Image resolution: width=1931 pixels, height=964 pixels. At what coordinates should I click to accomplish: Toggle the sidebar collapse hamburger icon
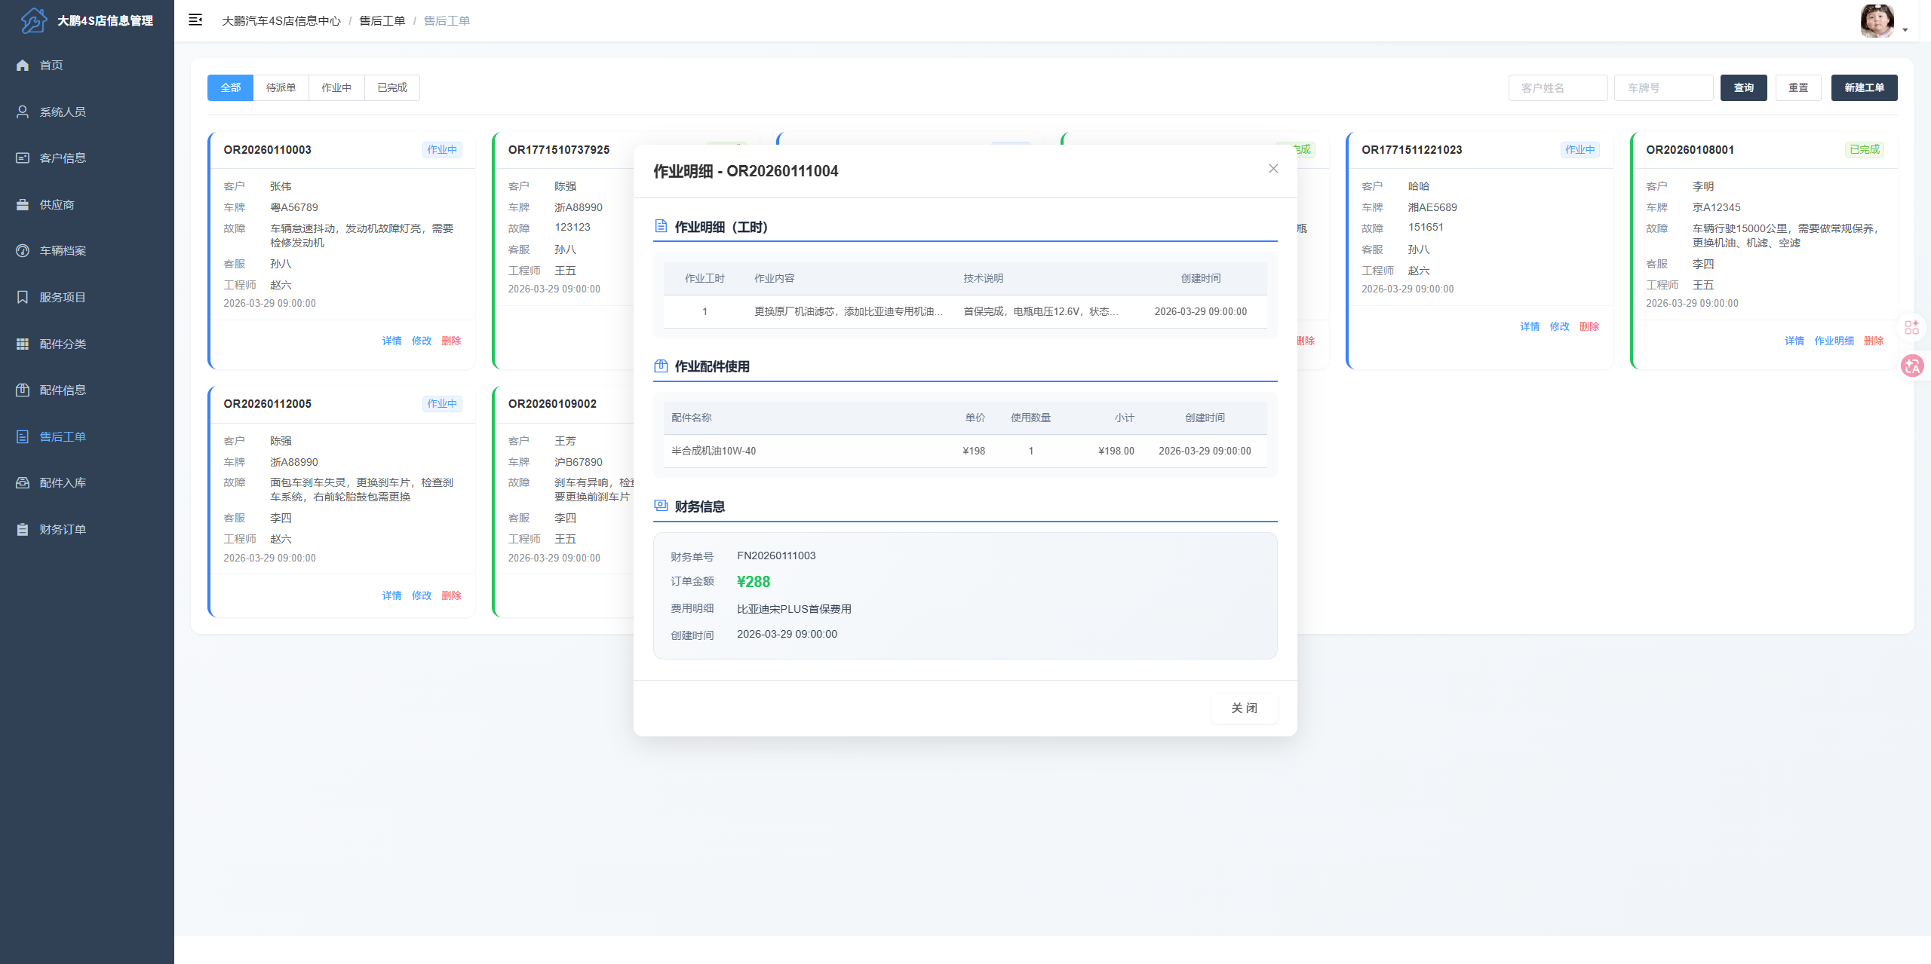pos(195,20)
